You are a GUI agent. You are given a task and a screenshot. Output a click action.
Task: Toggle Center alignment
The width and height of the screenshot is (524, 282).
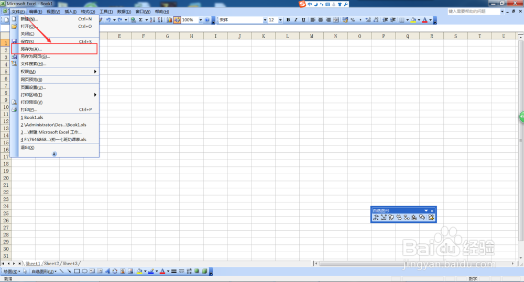click(321, 20)
